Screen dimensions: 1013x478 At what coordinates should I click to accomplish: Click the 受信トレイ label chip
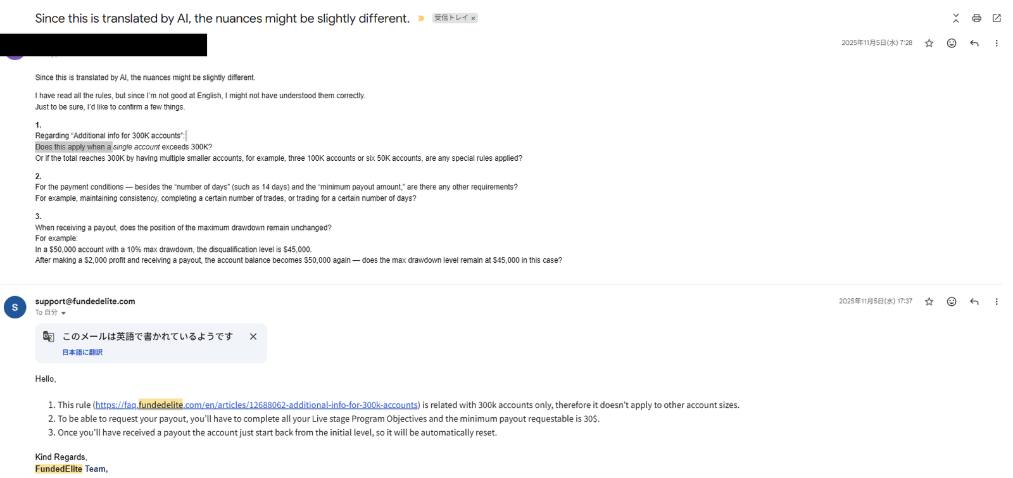(451, 18)
